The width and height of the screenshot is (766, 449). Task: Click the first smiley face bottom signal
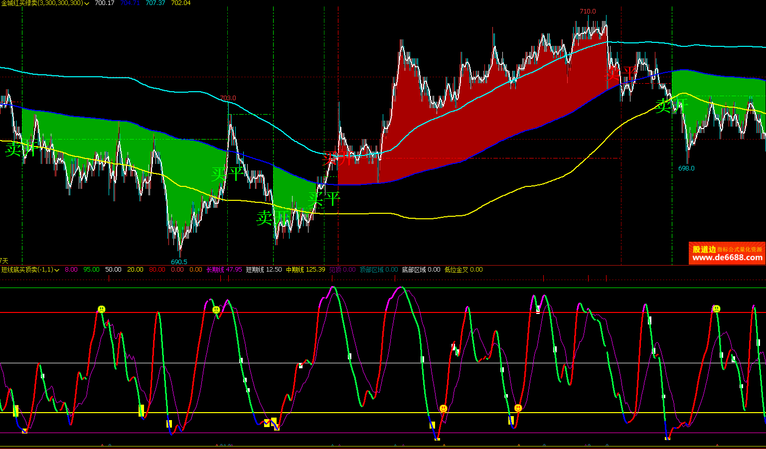pyautogui.click(x=443, y=409)
